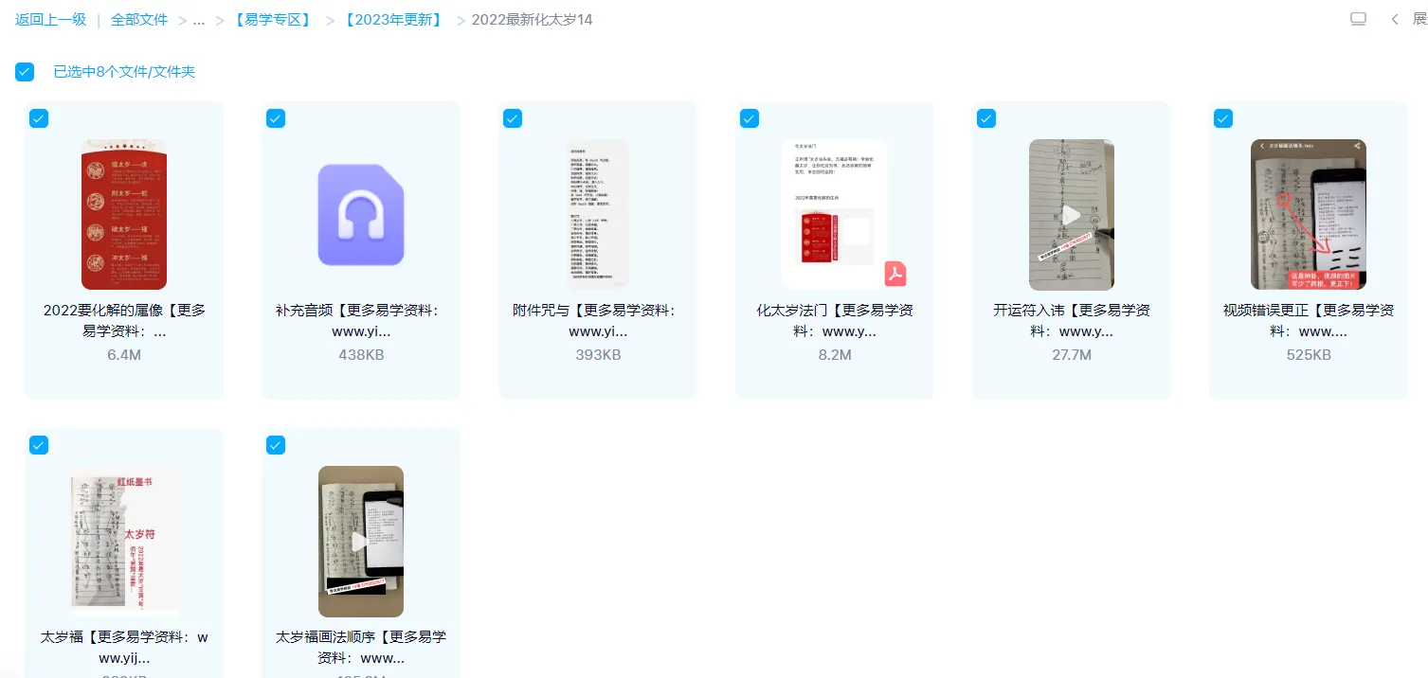Viewport: 1428px width, 678px height.
Task: Click the PDF badge on 化太岁法门
Action: click(895, 274)
